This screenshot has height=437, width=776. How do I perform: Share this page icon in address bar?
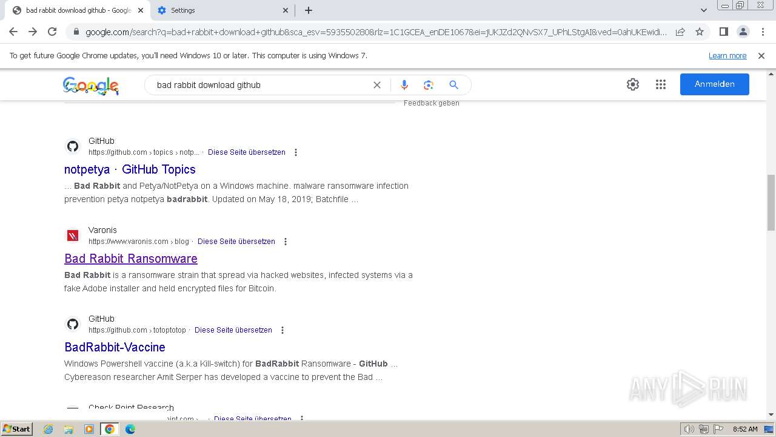click(680, 32)
